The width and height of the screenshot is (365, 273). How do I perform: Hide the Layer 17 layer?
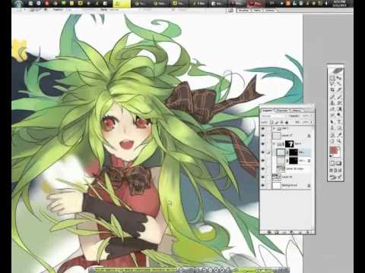pyautogui.click(x=263, y=136)
